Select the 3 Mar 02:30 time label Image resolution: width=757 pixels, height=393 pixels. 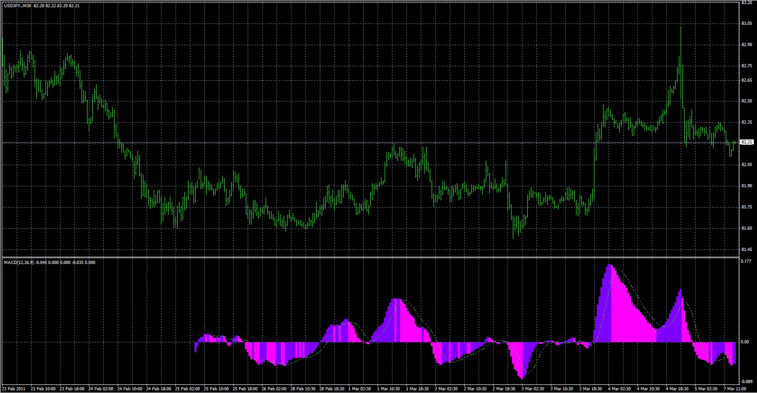click(x=533, y=388)
